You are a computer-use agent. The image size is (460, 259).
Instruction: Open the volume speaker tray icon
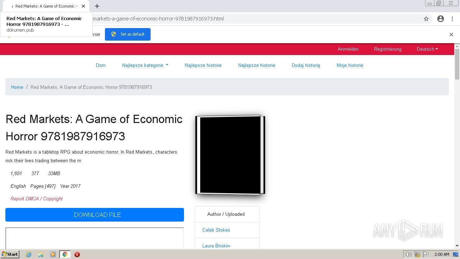[408, 254]
